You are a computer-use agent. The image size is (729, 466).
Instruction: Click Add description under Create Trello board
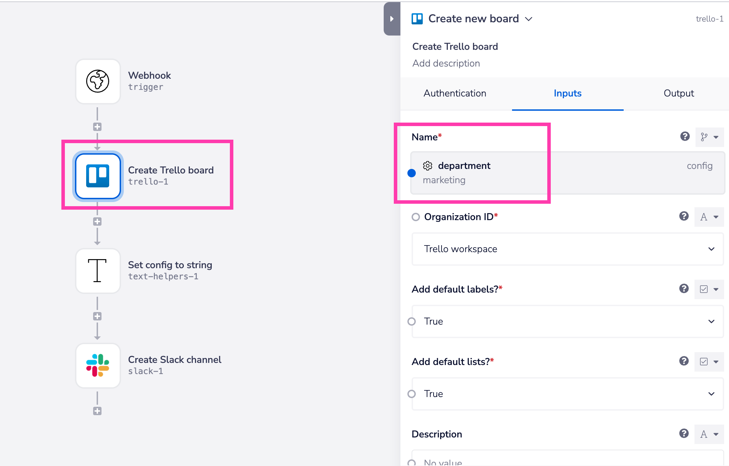[x=446, y=63]
